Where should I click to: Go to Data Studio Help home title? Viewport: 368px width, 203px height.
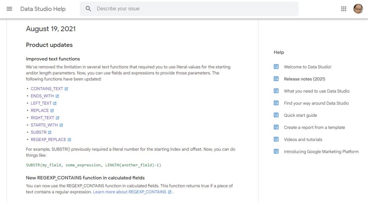[43, 9]
